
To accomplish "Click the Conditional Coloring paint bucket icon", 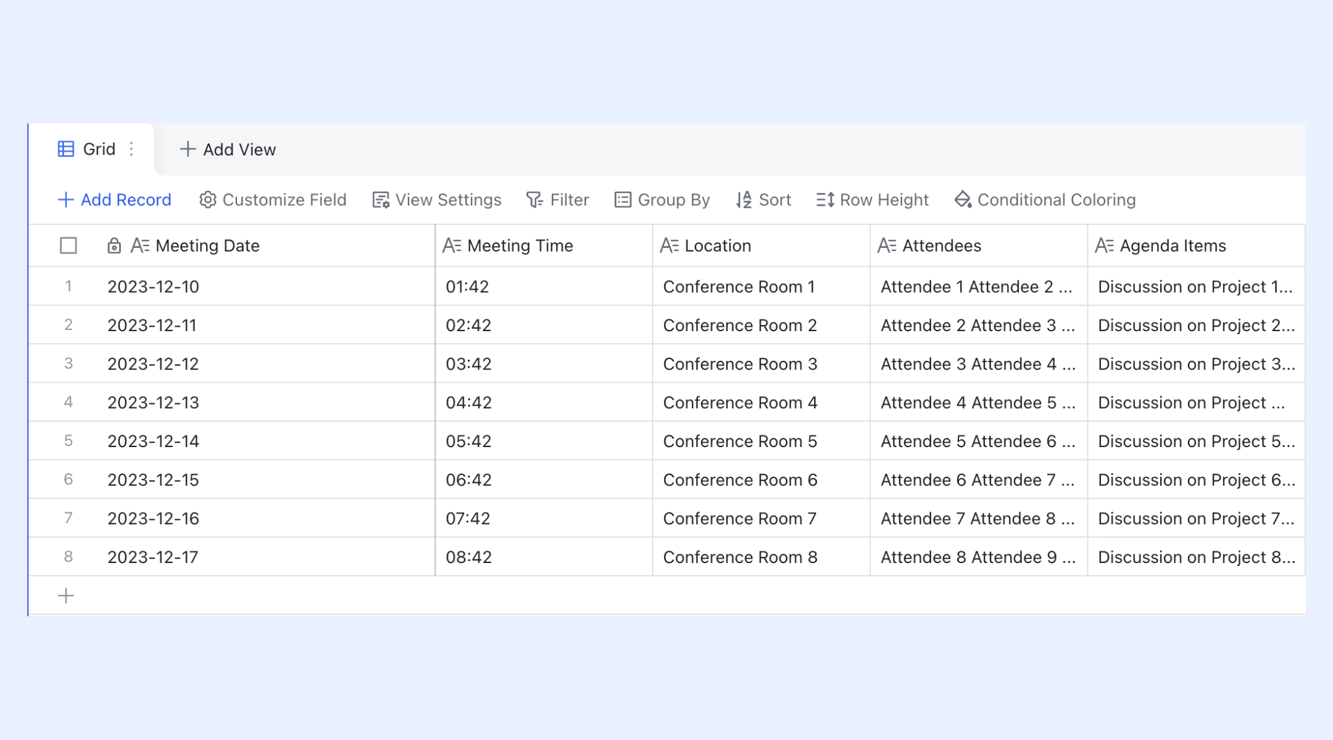I will click(x=963, y=200).
